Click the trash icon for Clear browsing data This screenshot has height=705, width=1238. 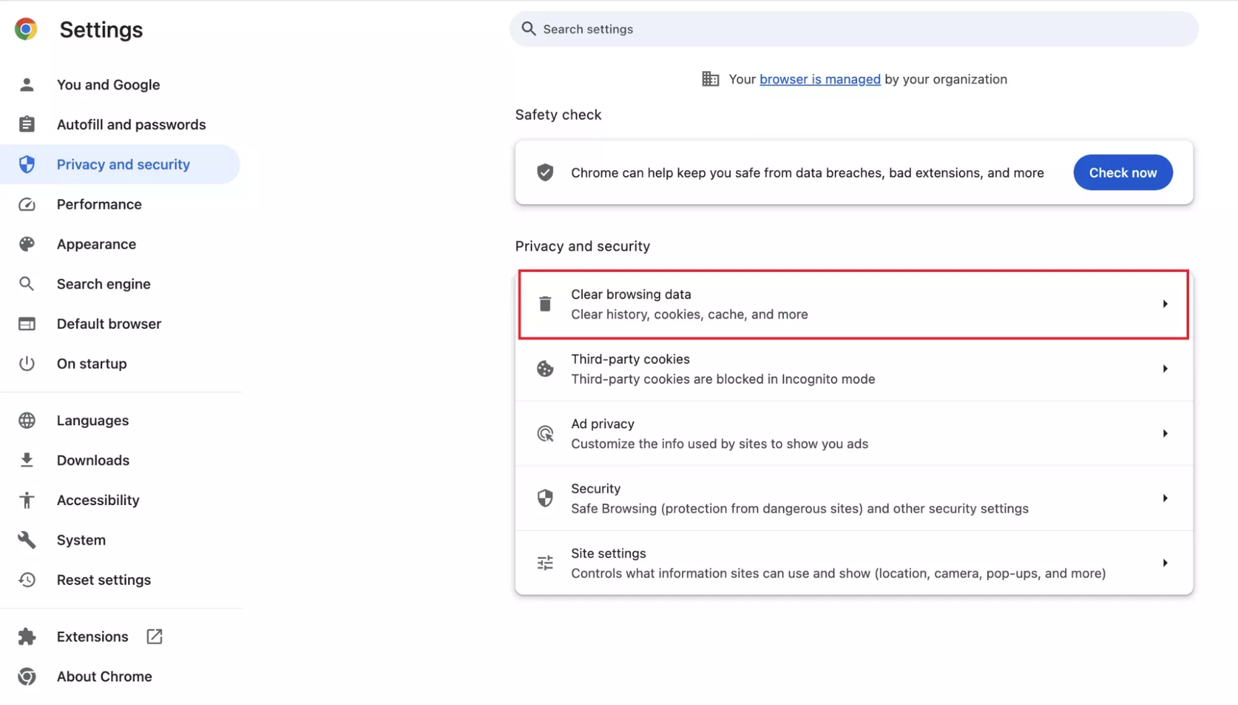click(x=544, y=304)
